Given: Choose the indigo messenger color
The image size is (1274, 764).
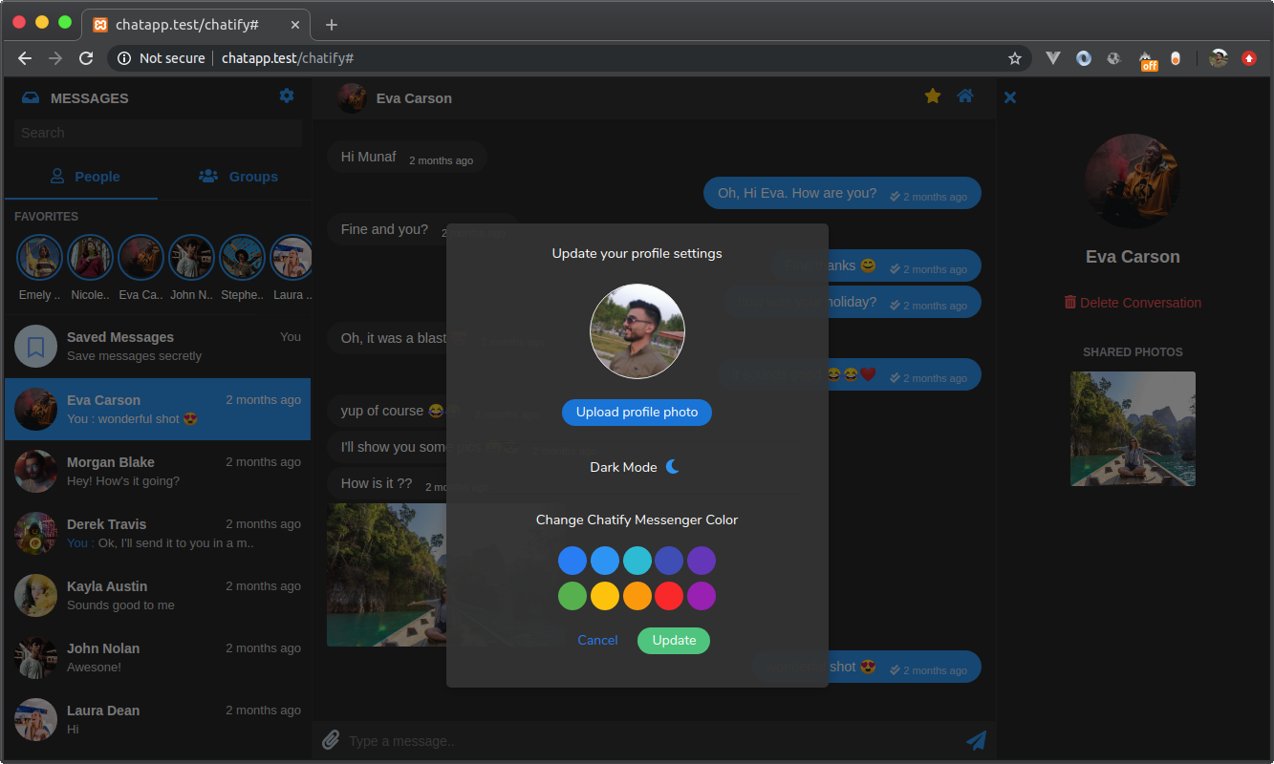Looking at the screenshot, I should [x=669, y=561].
